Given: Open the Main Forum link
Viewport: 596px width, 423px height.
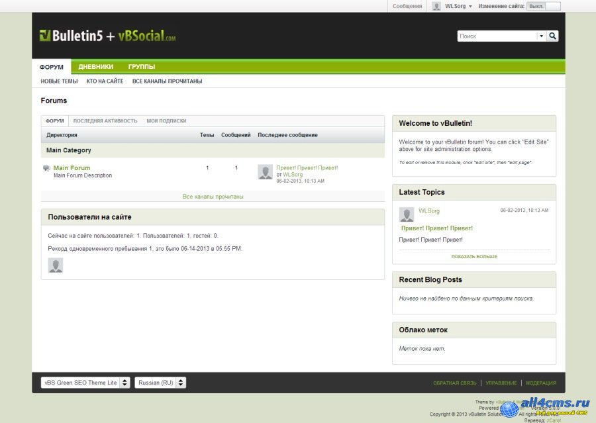Looking at the screenshot, I should tap(72, 168).
